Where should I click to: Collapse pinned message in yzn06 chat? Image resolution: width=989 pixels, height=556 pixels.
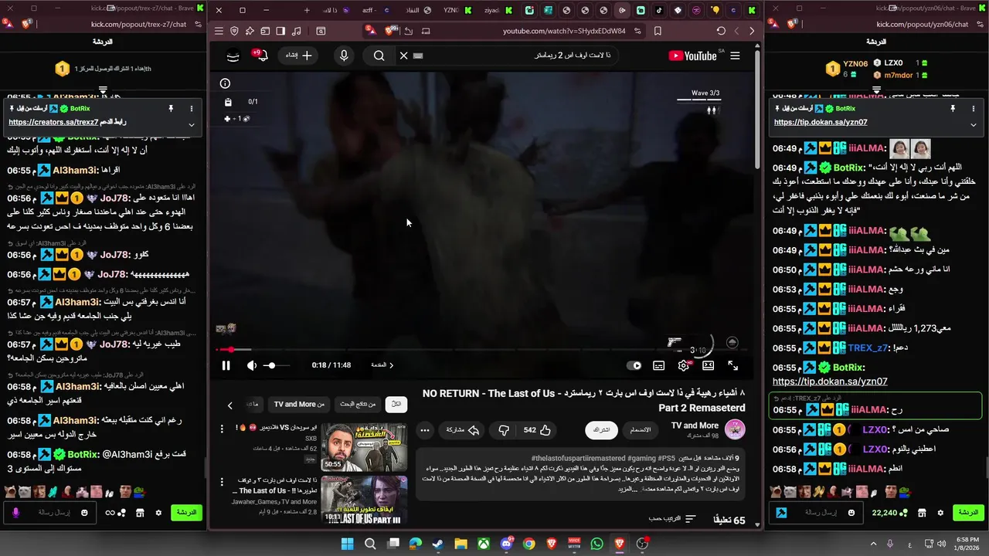pos(973,124)
